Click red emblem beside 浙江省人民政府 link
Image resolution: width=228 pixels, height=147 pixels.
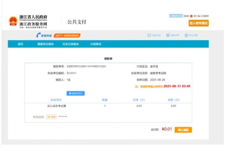coord(191,16)
